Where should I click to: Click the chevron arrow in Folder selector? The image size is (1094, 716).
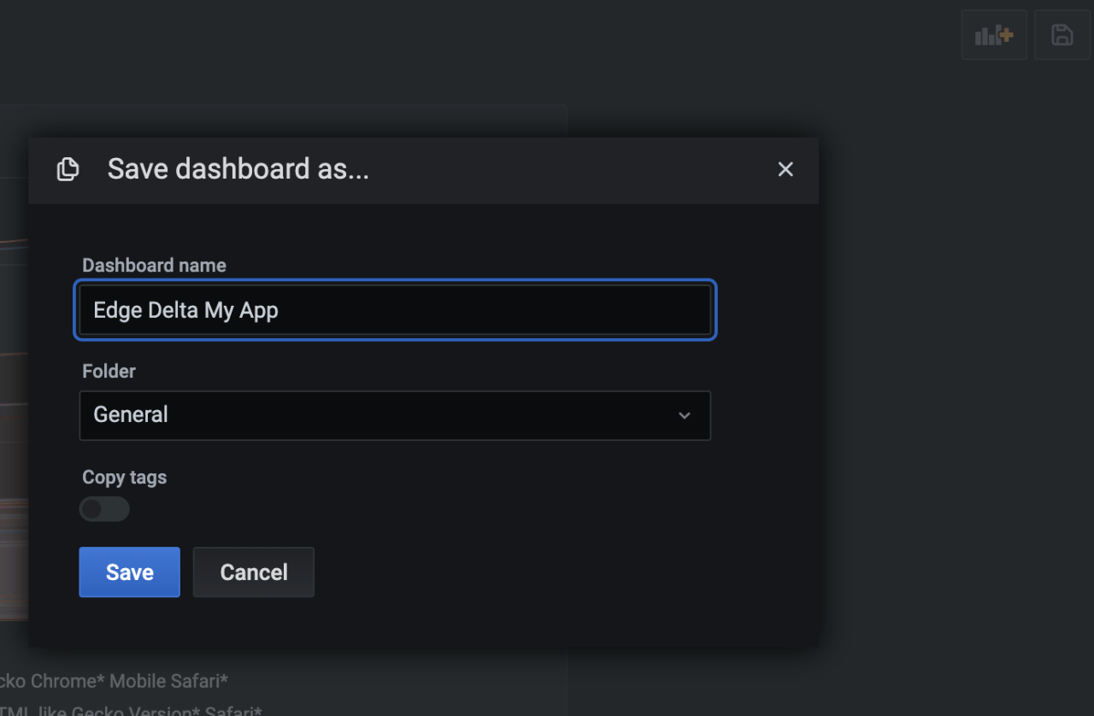pos(684,415)
